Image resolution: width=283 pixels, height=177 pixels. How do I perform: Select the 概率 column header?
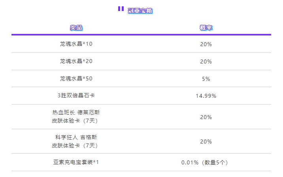206,28
